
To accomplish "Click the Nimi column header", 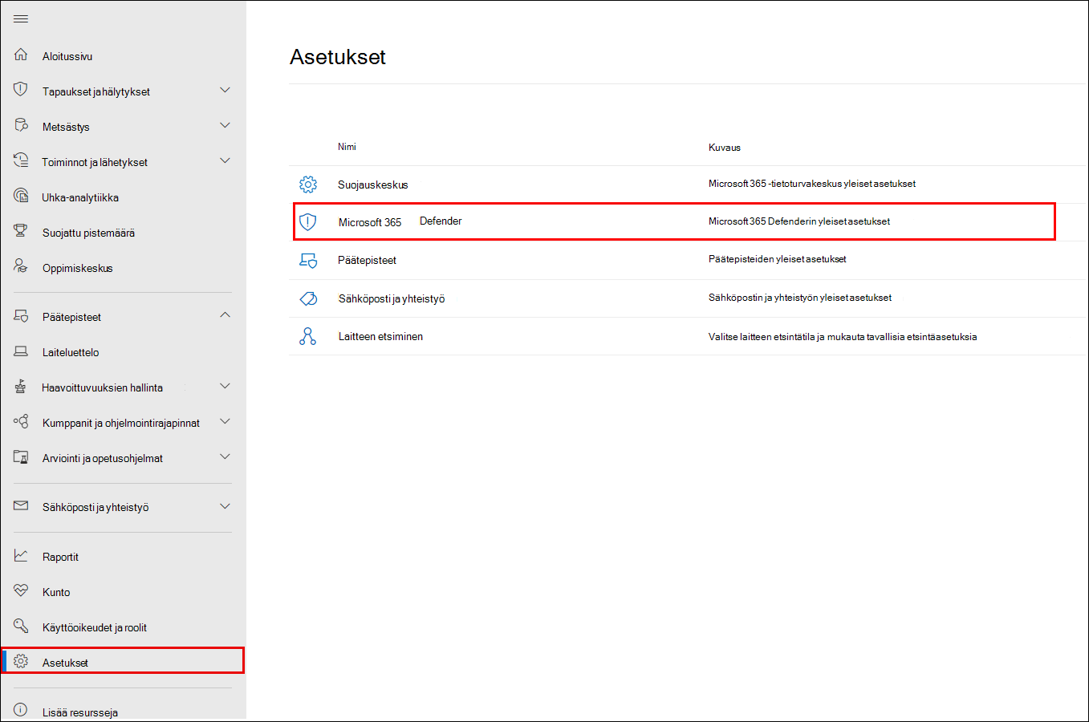I will click(x=347, y=147).
